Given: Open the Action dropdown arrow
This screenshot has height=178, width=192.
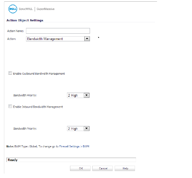Looking at the screenshot, I should coord(87,39).
